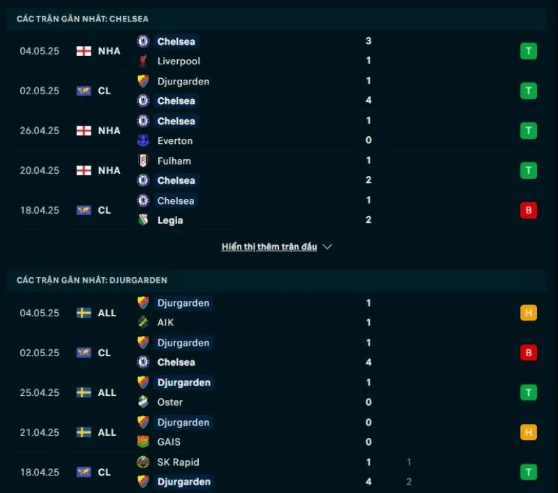The height and width of the screenshot is (493, 558).
Task: Open the 'Các trận gần nhất: Chelsea' header
Action: [82, 19]
